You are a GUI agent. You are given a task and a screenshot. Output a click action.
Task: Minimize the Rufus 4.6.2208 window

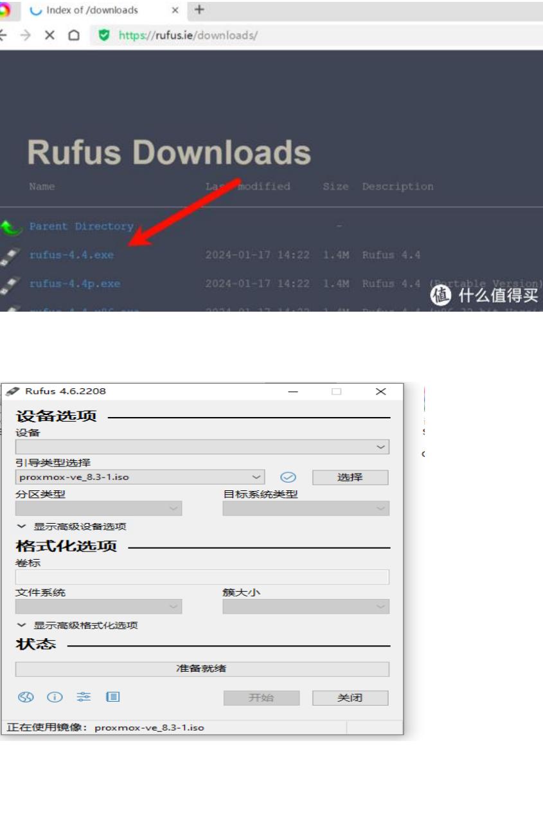(x=293, y=391)
